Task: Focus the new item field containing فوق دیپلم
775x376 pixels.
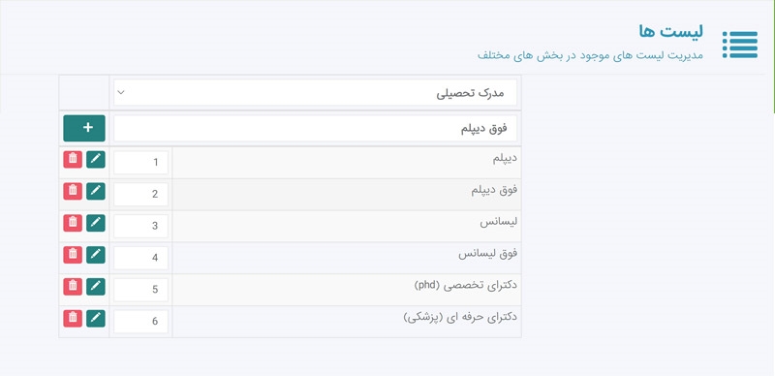Action: pos(316,128)
